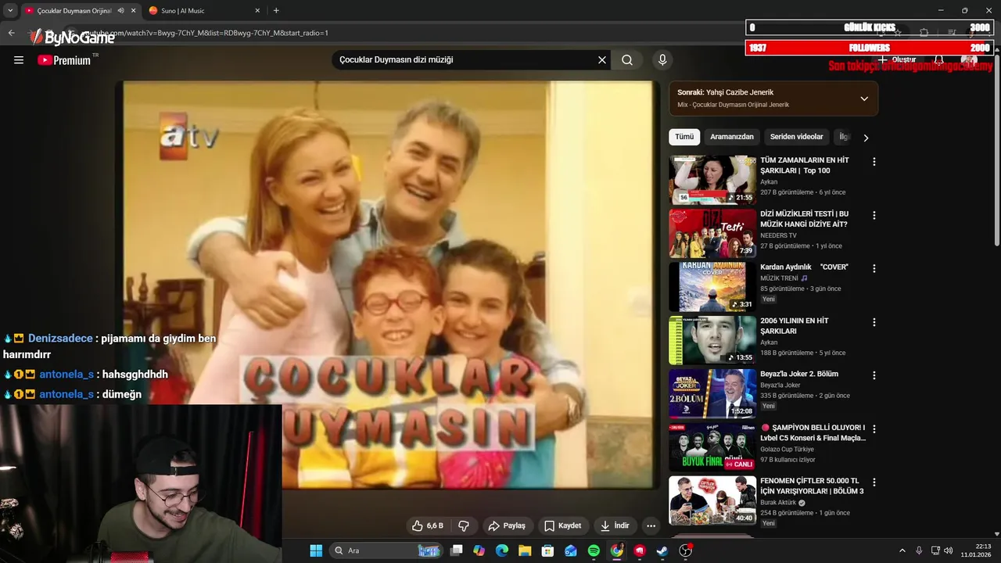The image size is (1001, 563).
Task: Select the Seriden videolar filter chip
Action: (x=796, y=137)
